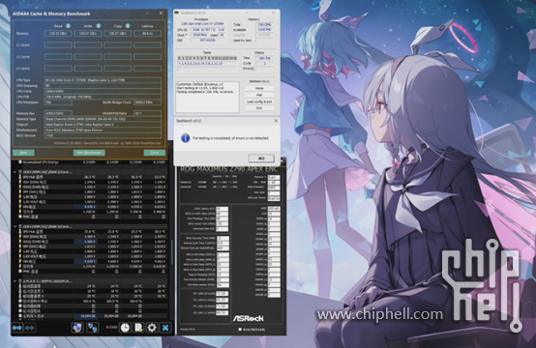Click the Command Rate (CR) field

[x=222, y=229]
